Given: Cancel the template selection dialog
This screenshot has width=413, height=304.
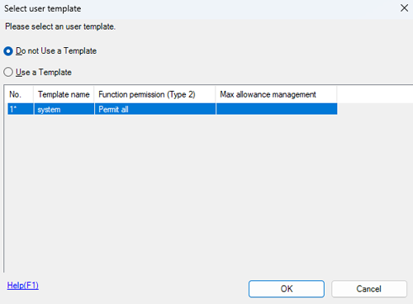Looking at the screenshot, I should [x=369, y=288].
